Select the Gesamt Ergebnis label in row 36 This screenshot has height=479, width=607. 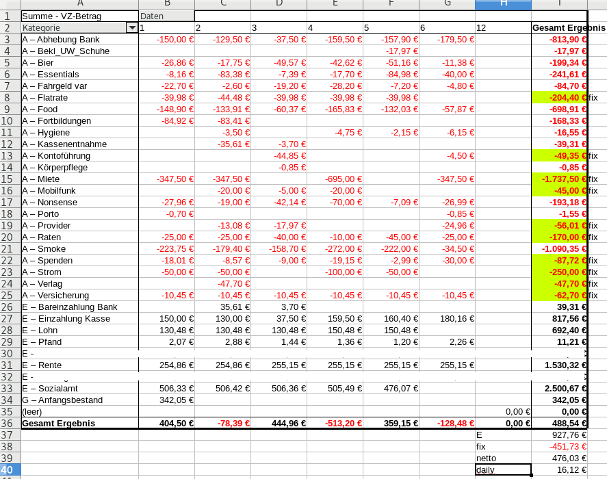coord(79,424)
